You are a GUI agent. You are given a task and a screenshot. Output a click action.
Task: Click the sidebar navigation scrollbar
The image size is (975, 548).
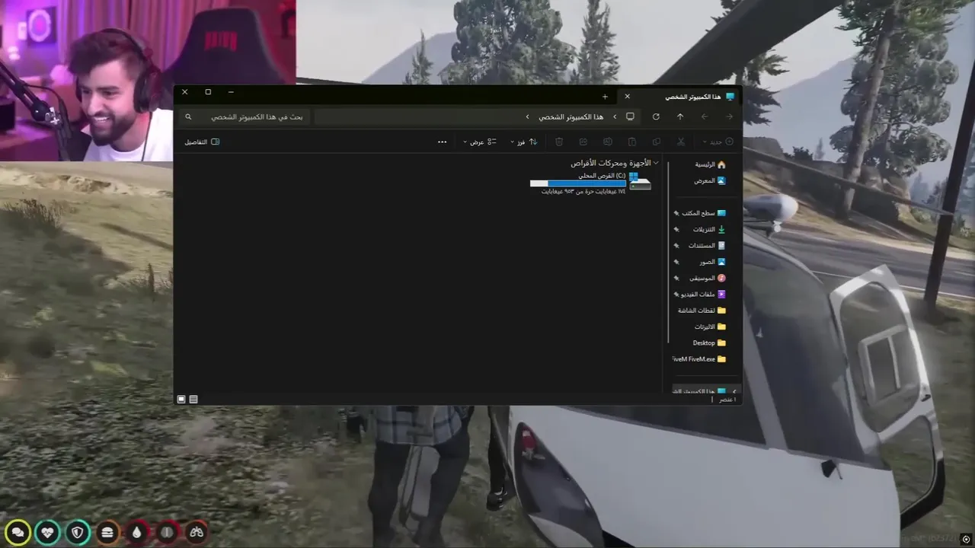click(x=667, y=251)
